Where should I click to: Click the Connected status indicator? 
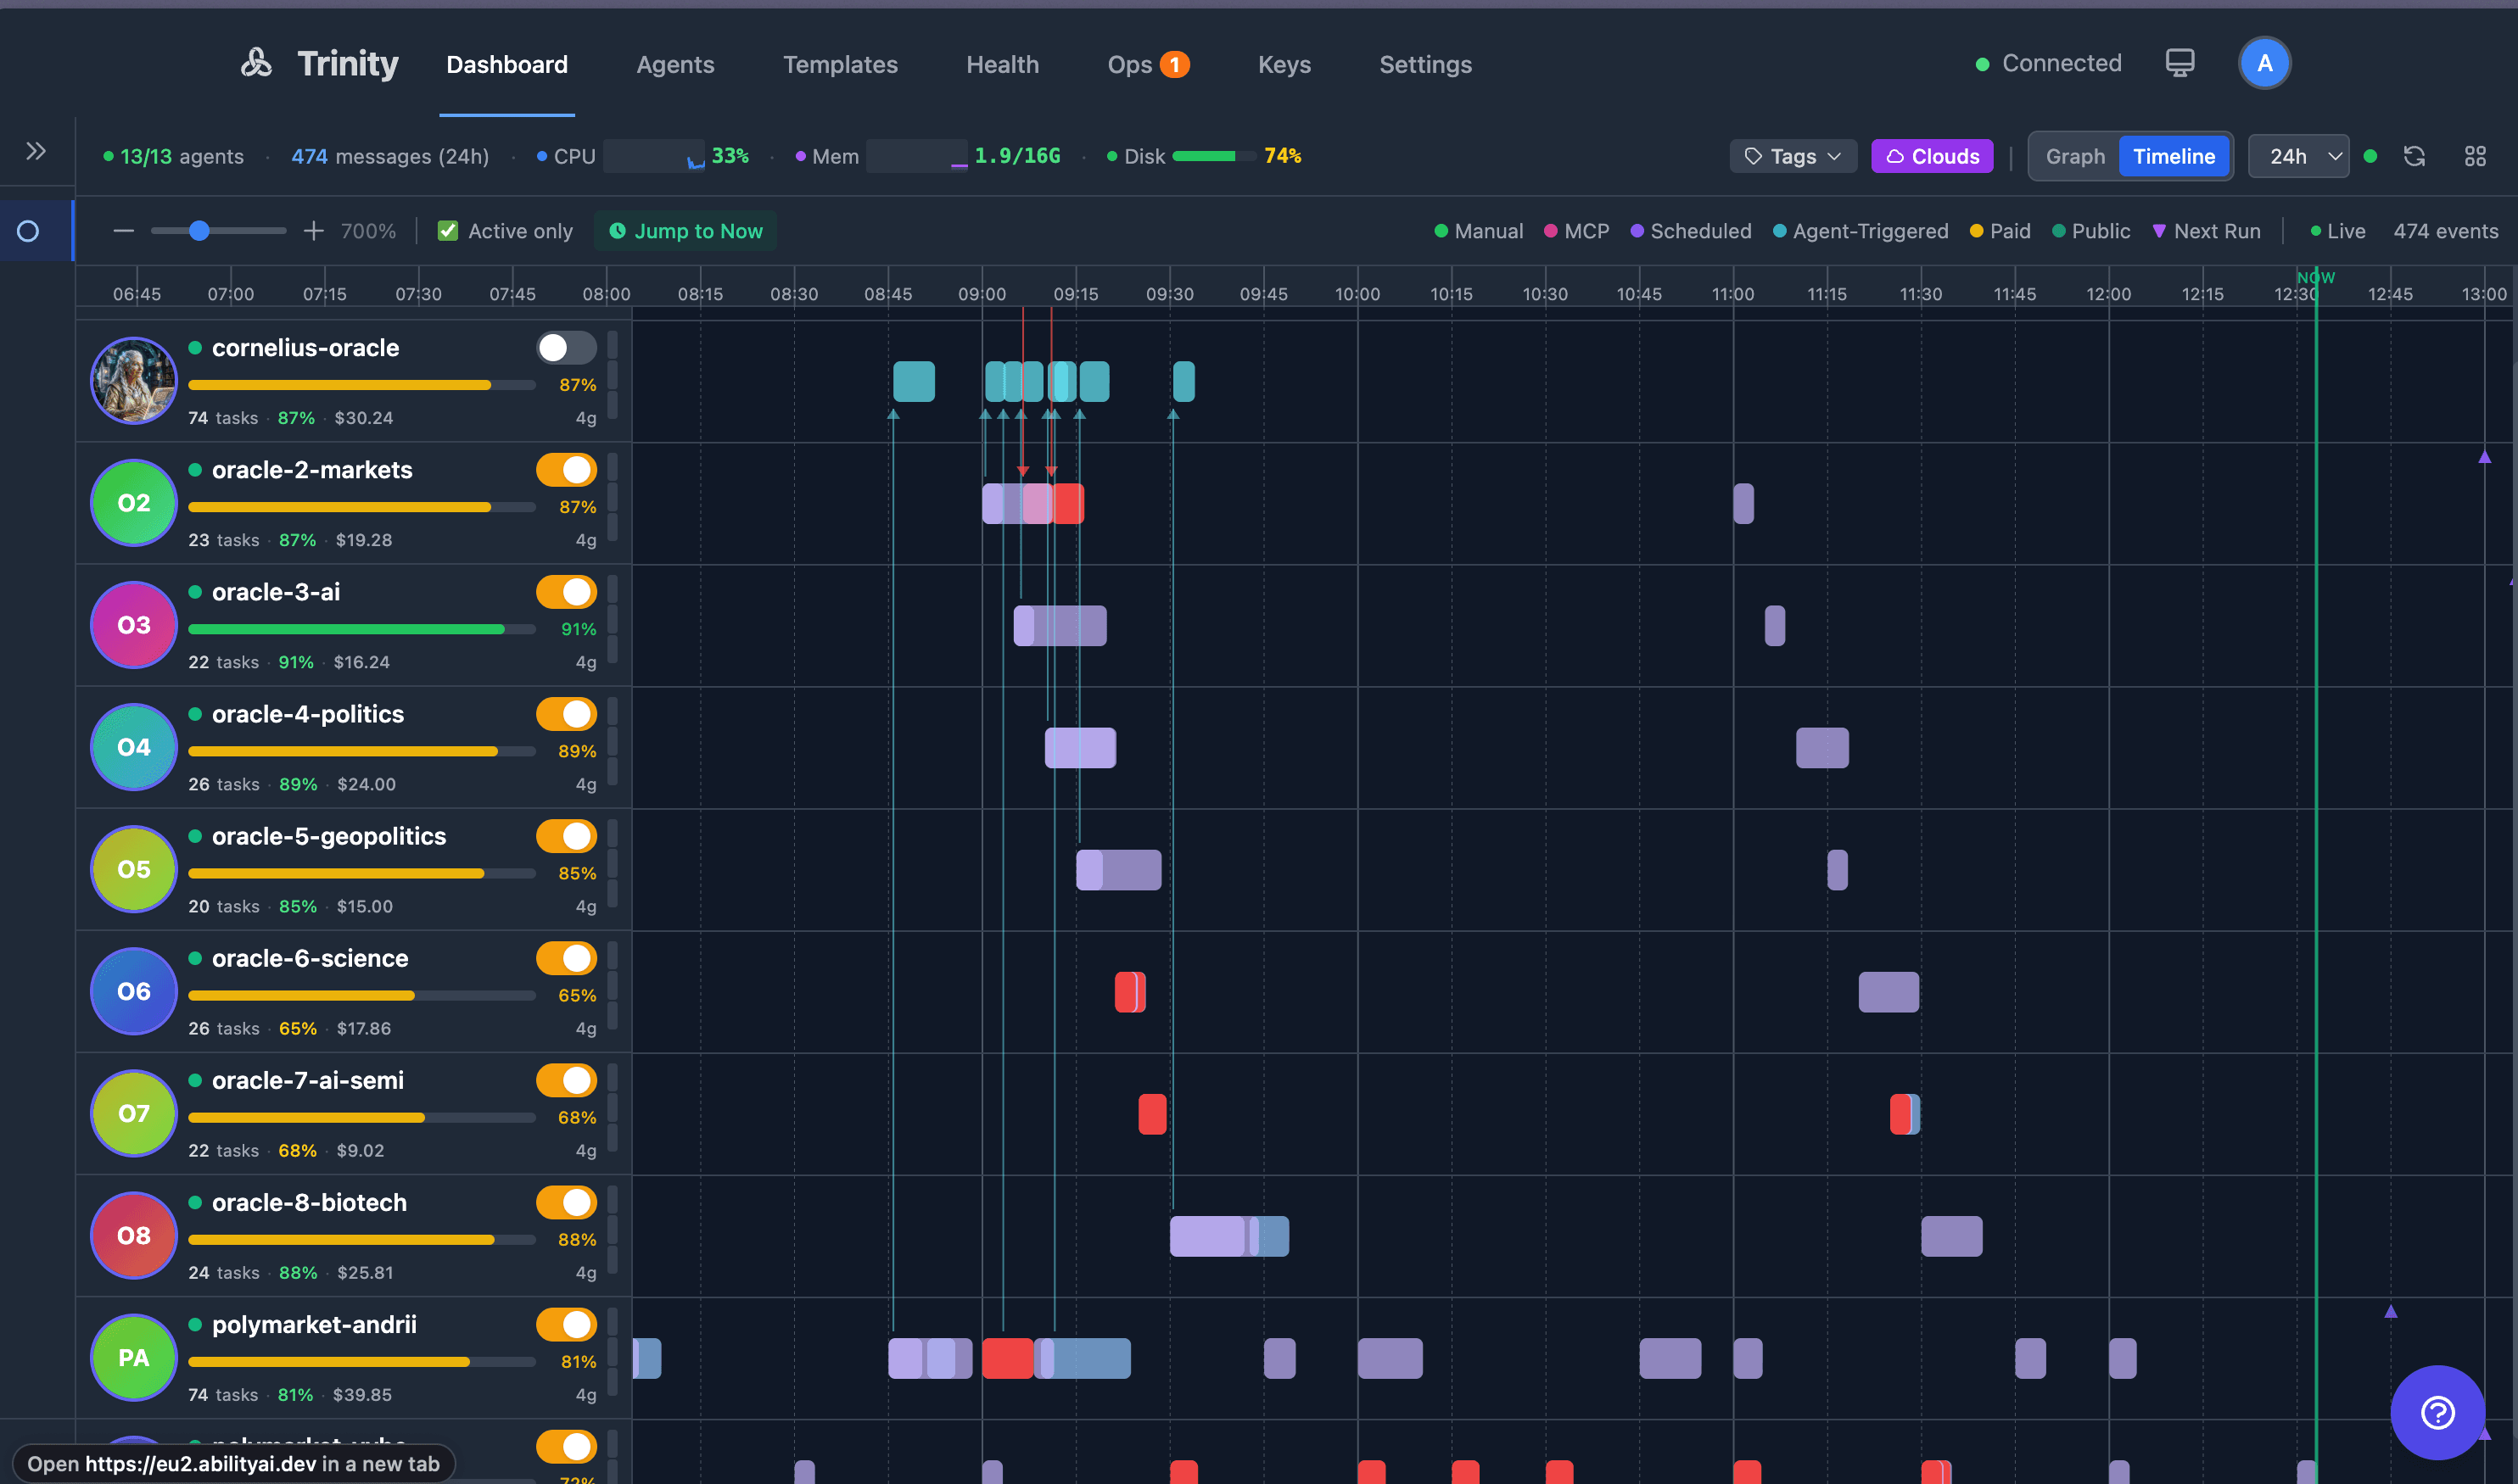(2048, 63)
